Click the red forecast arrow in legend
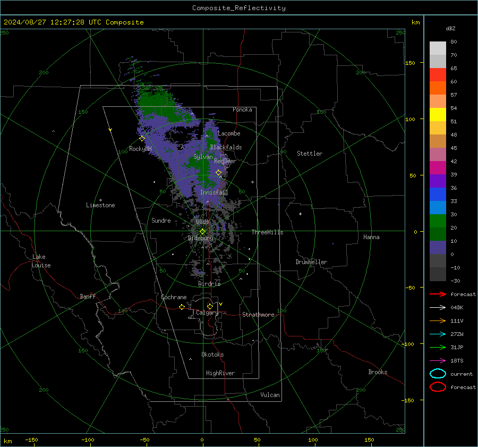This screenshot has height=447, width=478. click(x=438, y=294)
